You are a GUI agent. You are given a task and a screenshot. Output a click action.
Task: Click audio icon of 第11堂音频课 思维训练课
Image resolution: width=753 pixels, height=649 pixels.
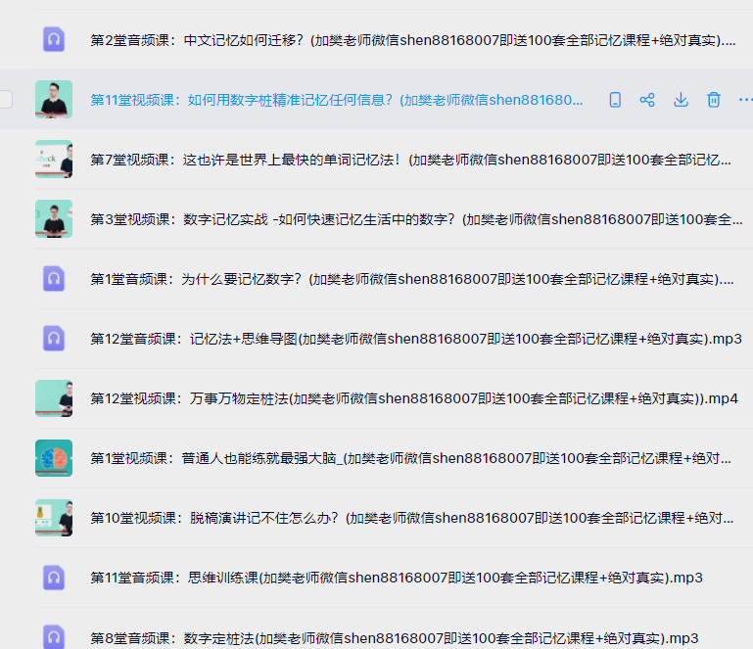pos(54,578)
